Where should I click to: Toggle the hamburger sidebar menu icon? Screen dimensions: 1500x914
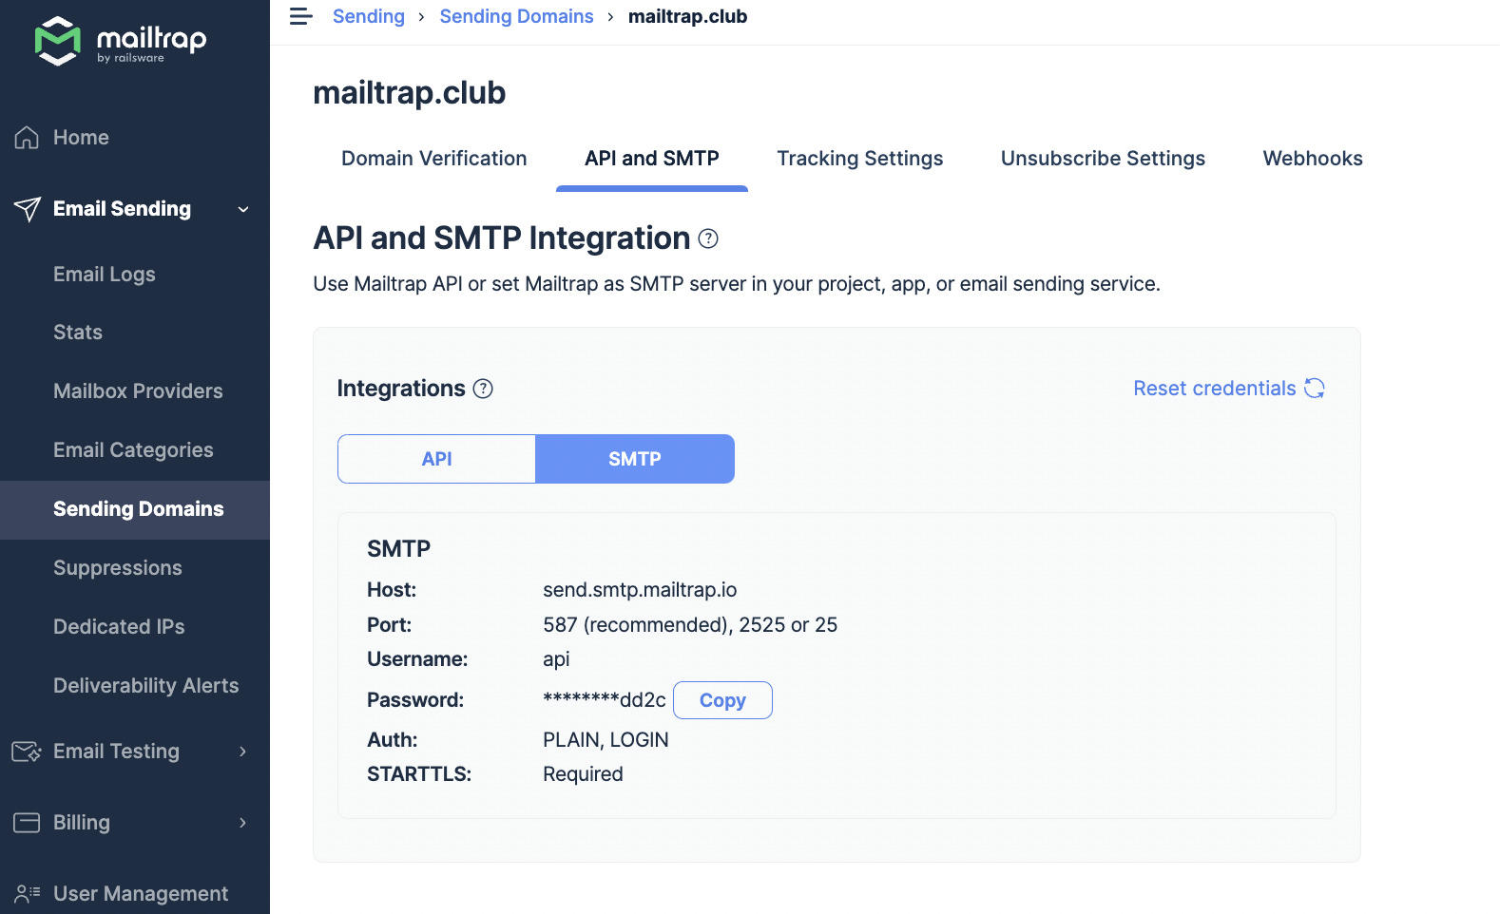pyautogui.click(x=301, y=16)
